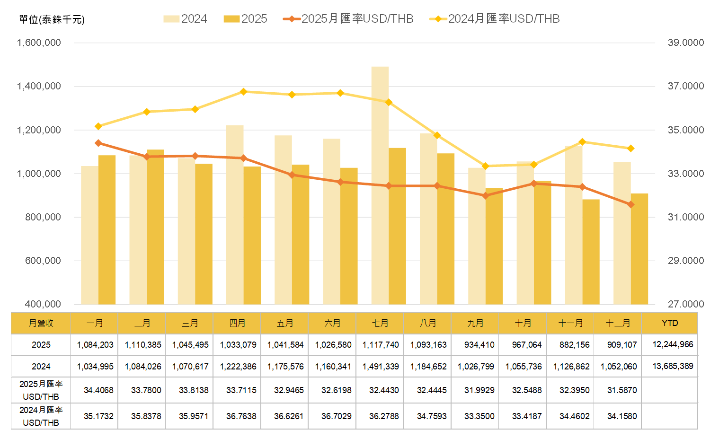Click the 39.0000 right axis label
This screenshot has height=430, width=710.
pyautogui.click(x=685, y=43)
